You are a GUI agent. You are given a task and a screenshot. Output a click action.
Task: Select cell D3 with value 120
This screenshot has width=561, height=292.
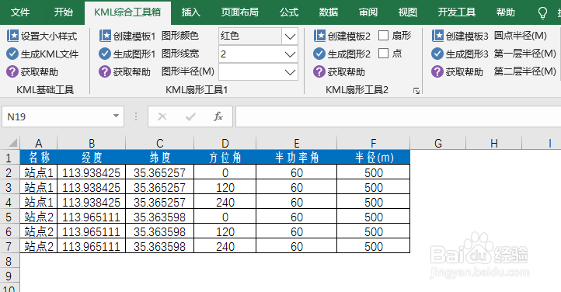click(x=225, y=187)
